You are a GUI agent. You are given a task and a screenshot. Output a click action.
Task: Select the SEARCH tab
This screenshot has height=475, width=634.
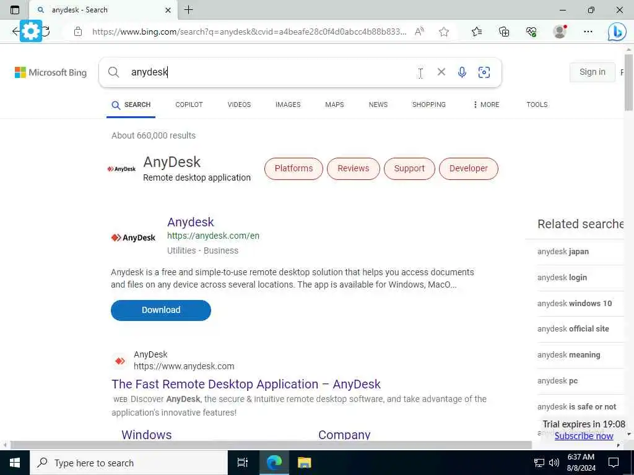pos(131,105)
